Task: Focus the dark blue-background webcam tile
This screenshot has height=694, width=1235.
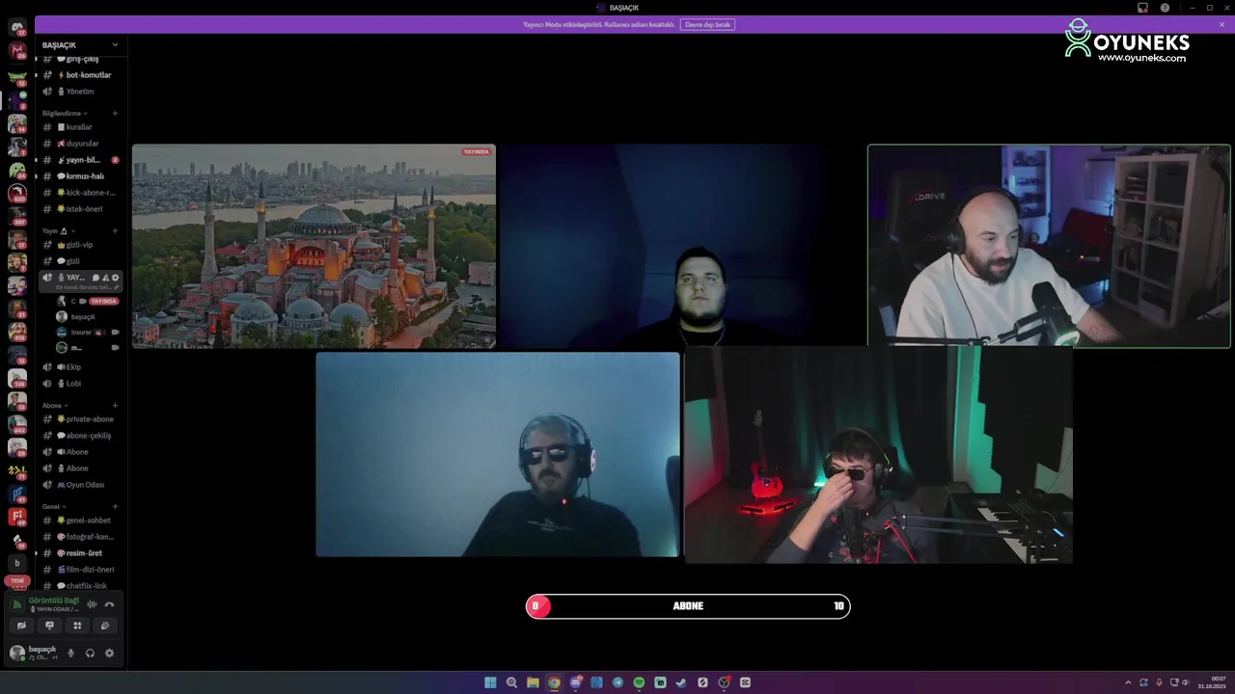Action: tap(681, 246)
